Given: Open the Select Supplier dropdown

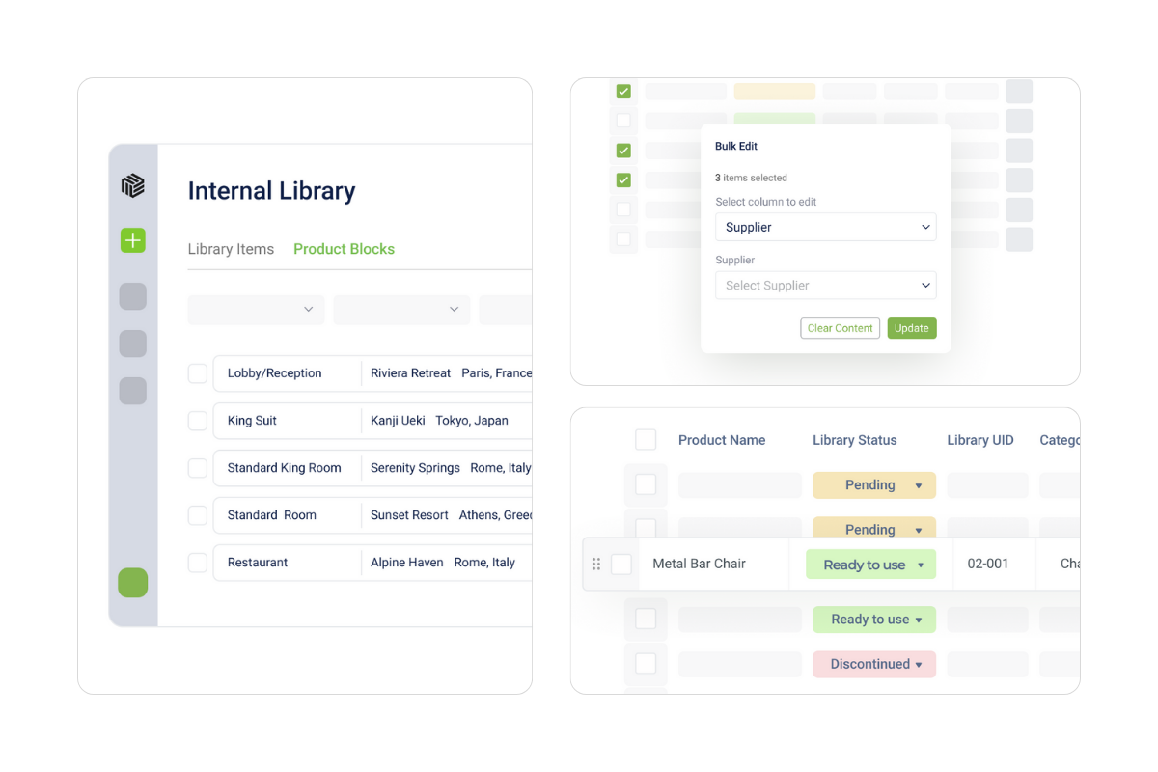Looking at the screenshot, I should tap(825, 285).
